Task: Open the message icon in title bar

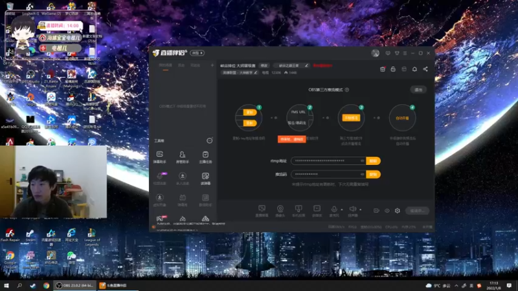Action: pos(388,53)
